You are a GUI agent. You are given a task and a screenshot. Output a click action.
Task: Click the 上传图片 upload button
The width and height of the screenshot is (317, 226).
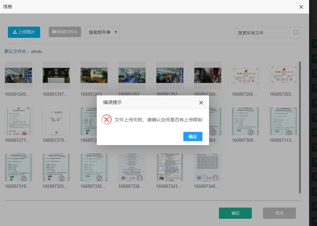(x=24, y=32)
